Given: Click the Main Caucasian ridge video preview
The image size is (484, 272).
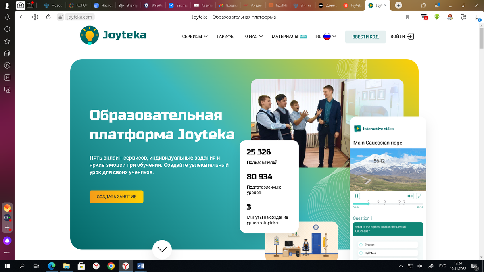Looking at the screenshot, I should [388, 169].
